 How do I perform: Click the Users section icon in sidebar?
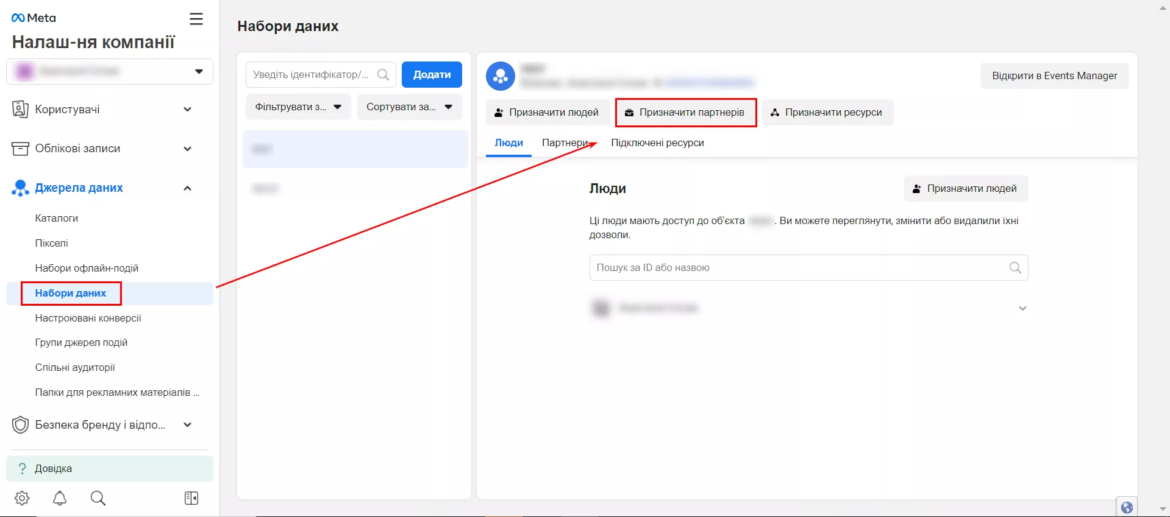[x=20, y=110]
